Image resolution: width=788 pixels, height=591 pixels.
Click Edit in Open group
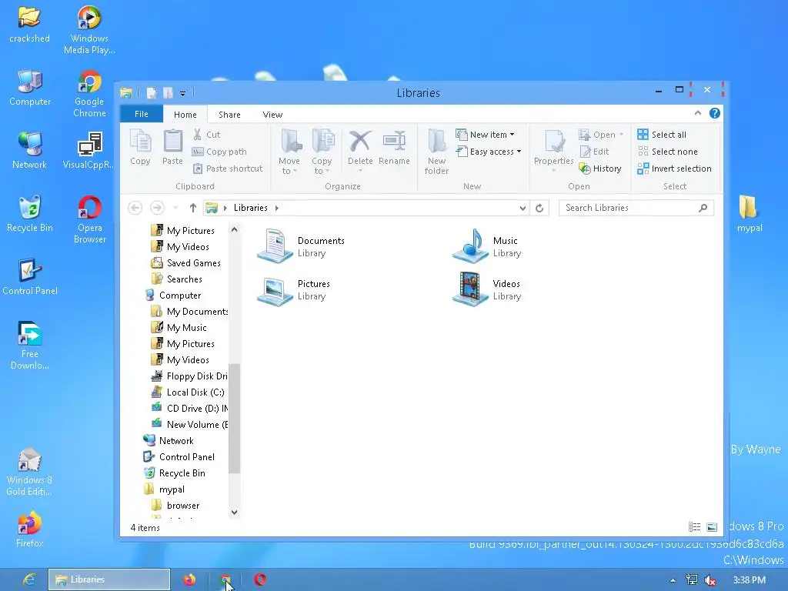point(594,152)
